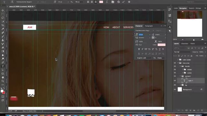This screenshot has width=207, height=116.
Task: Select the Zoom tool
Action: click(x=3, y=81)
